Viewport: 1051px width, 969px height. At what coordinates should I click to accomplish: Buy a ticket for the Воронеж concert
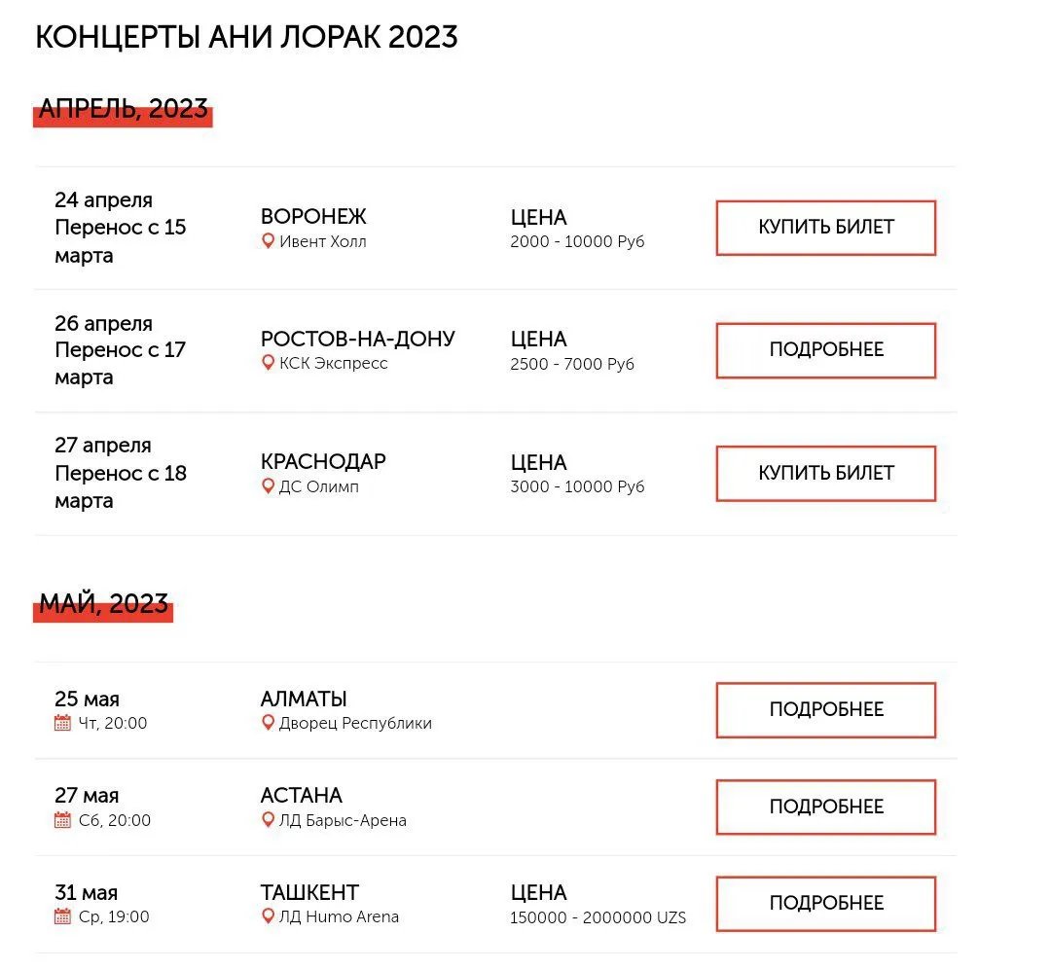(x=825, y=228)
